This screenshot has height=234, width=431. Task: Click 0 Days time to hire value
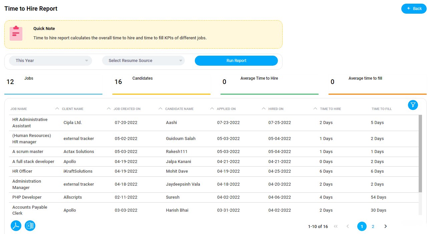pyautogui.click(x=326, y=162)
